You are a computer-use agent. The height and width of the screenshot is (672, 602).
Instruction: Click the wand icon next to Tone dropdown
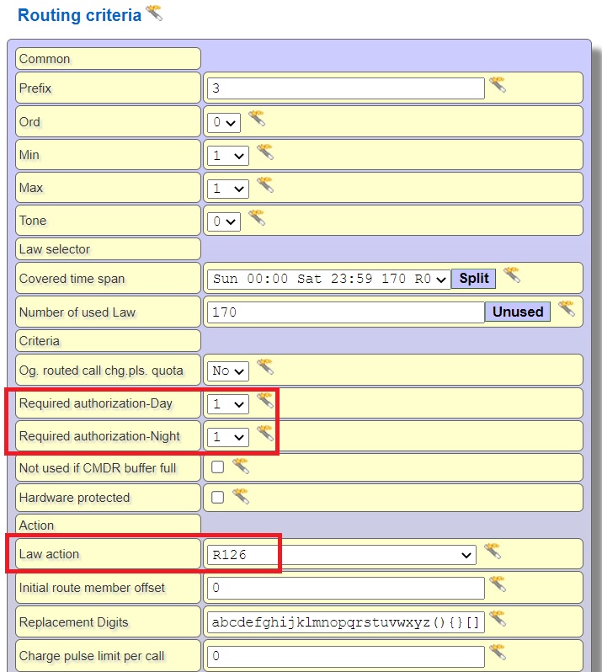pyautogui.click(x=256, y=218)
